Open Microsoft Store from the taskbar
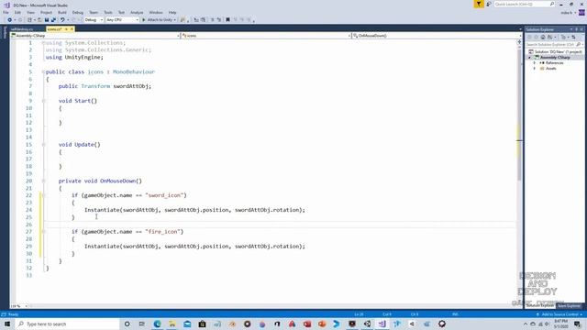The width and height of the screenshot is (587, 330). click(202, 324)
